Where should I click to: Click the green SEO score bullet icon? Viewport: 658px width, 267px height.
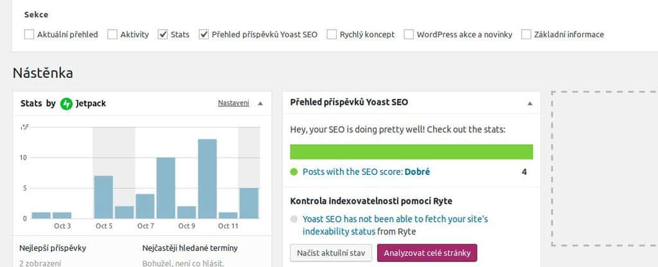[294, 172]
